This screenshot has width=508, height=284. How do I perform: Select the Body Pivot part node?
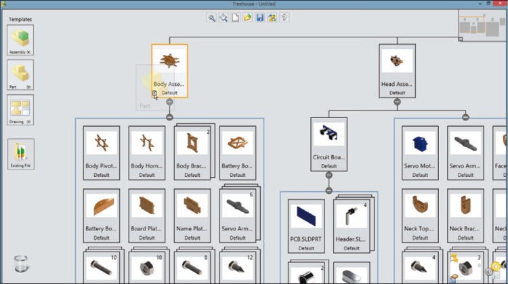(102, 152)
